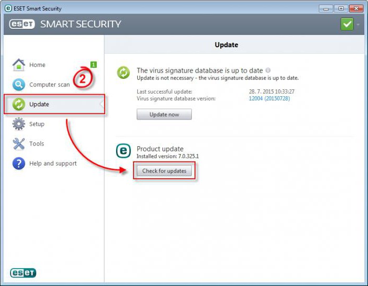Viewport: 368px width, 286px height.
Task: Open the Tools section
Action: coord(36,144)
